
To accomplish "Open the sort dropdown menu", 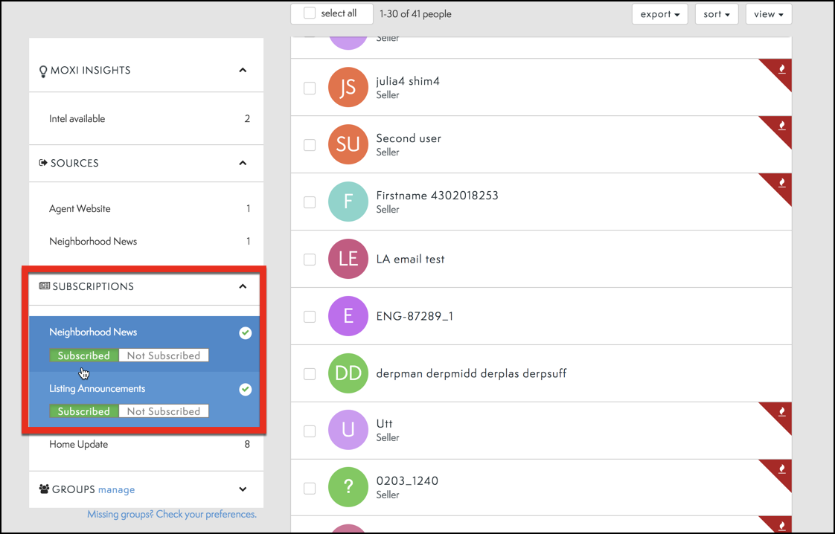I will pos(717,14).
